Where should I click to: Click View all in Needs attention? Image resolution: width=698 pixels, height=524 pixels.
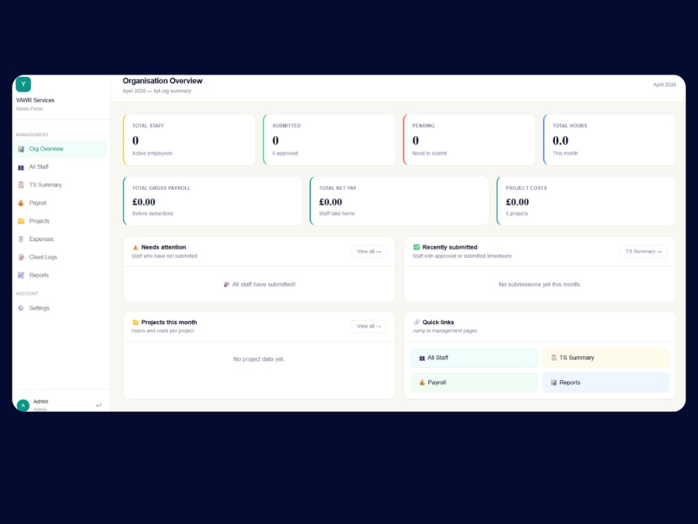(369, 252)
